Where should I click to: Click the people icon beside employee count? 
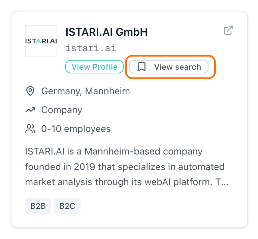[30, 129]
